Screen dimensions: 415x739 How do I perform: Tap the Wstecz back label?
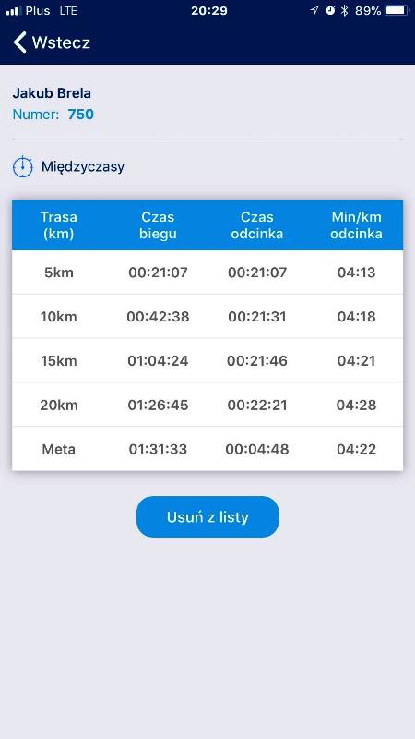click(61, 42)
